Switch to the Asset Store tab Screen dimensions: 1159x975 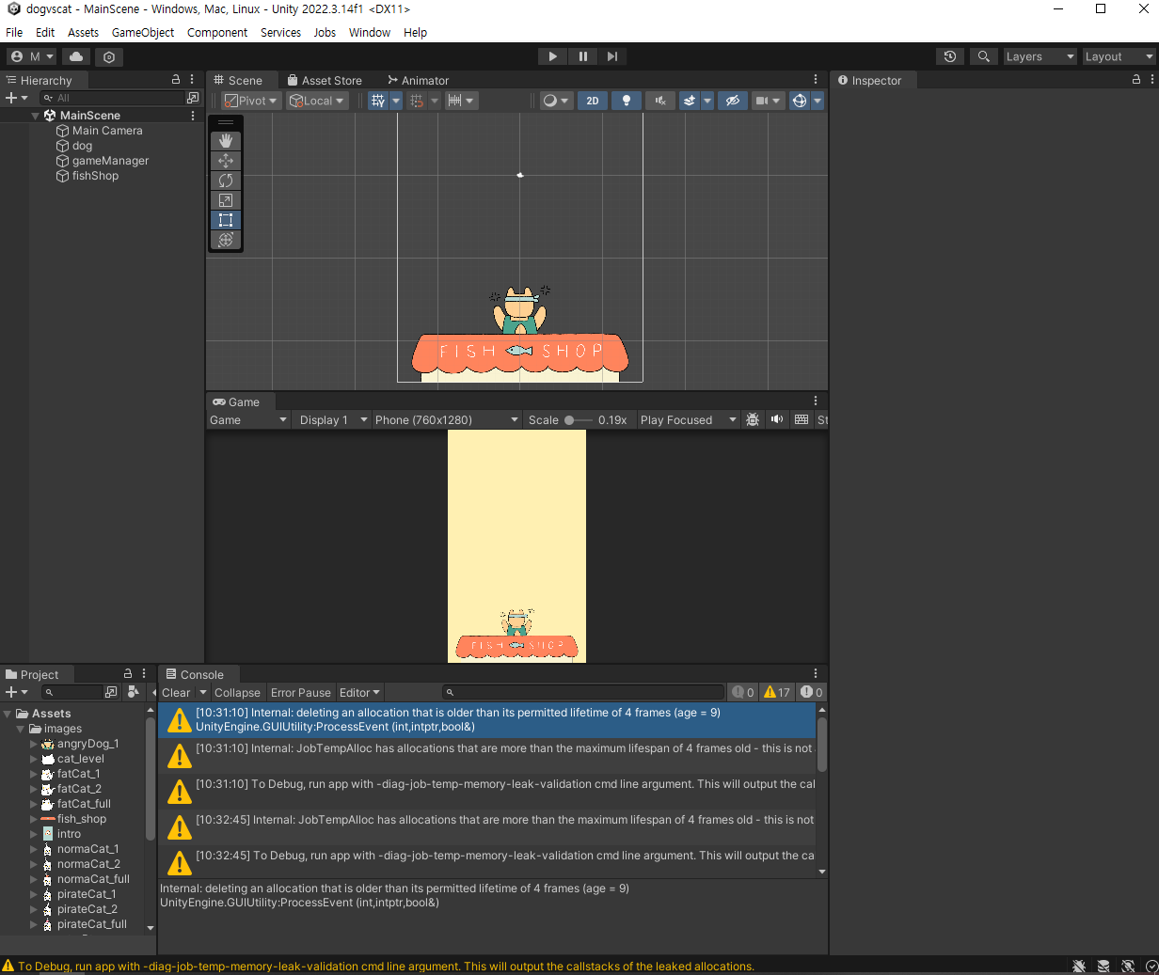325,80
